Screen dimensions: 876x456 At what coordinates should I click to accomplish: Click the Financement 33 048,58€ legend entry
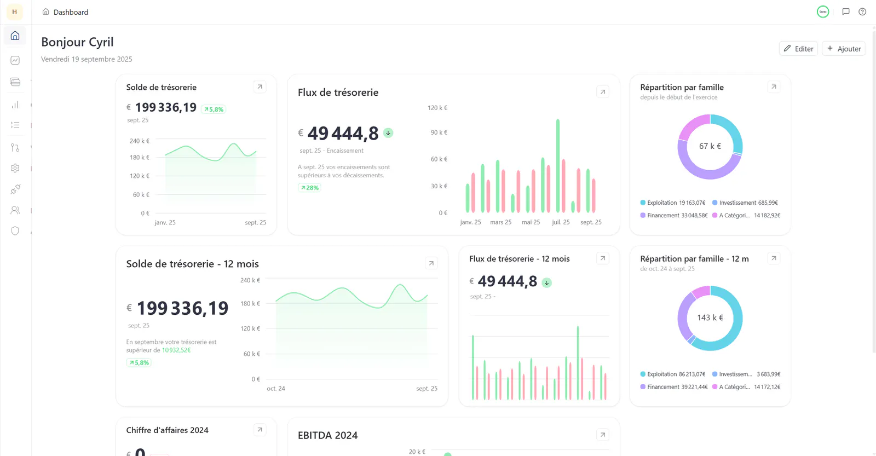pyautogui.click(x=674, y=216)
